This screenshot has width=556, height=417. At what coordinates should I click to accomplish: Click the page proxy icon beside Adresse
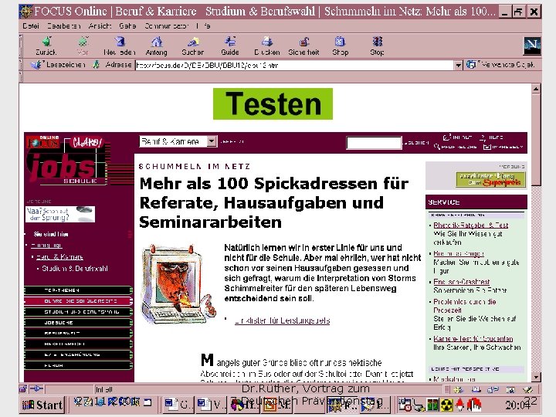pyautogui.click(x=96, y=65)
